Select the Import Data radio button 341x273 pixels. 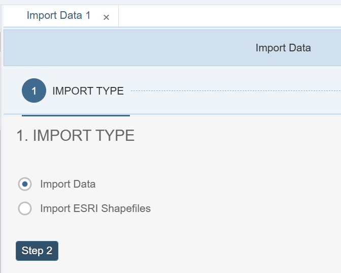[x=25, y=184]
